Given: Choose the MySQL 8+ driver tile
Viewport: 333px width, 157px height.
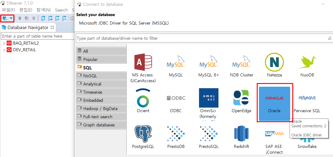Looking at the screenshot, I should 208,66.
